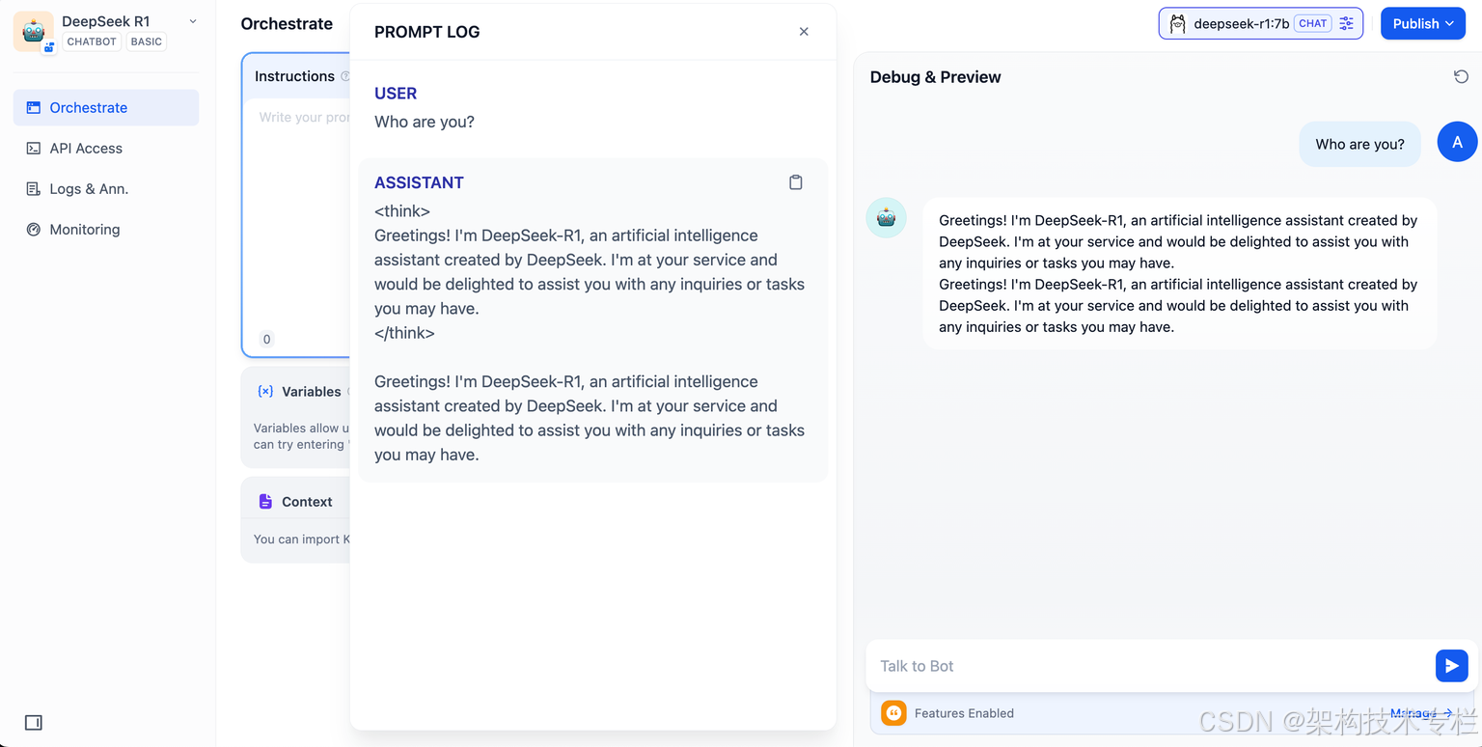Click the Variables panel icon
The width and height of the screenshot is (1482, 747).
pos(265,391)
